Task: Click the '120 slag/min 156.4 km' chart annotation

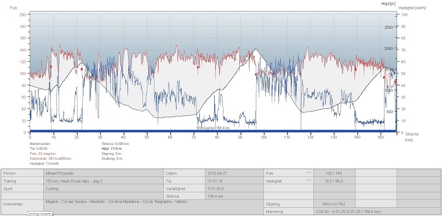Action: 213,128
